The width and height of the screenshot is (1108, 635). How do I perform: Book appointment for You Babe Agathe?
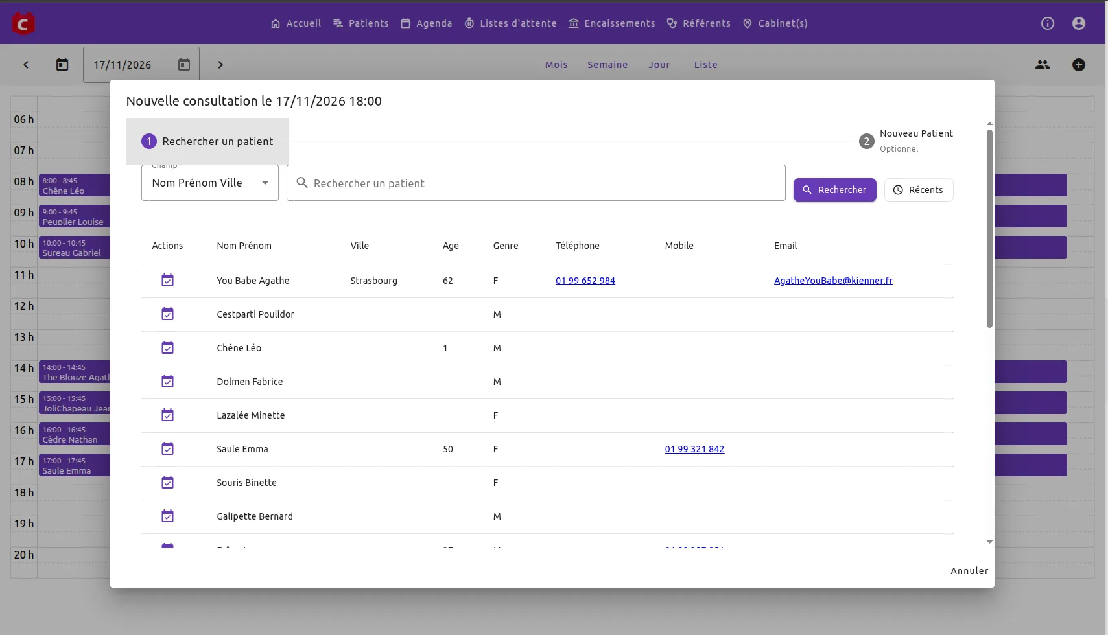pos(167,281)
